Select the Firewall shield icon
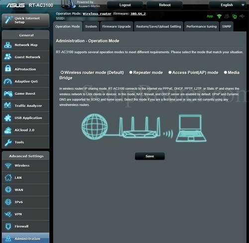The image size is (249, 243). (8, 226)
